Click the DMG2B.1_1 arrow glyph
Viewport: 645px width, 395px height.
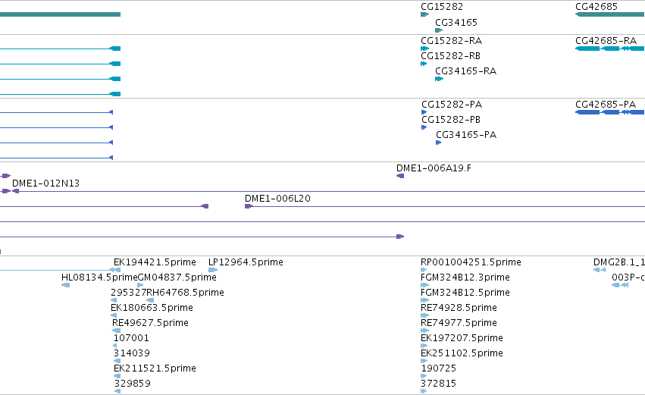pyautogui.click(x=600, y=270)
